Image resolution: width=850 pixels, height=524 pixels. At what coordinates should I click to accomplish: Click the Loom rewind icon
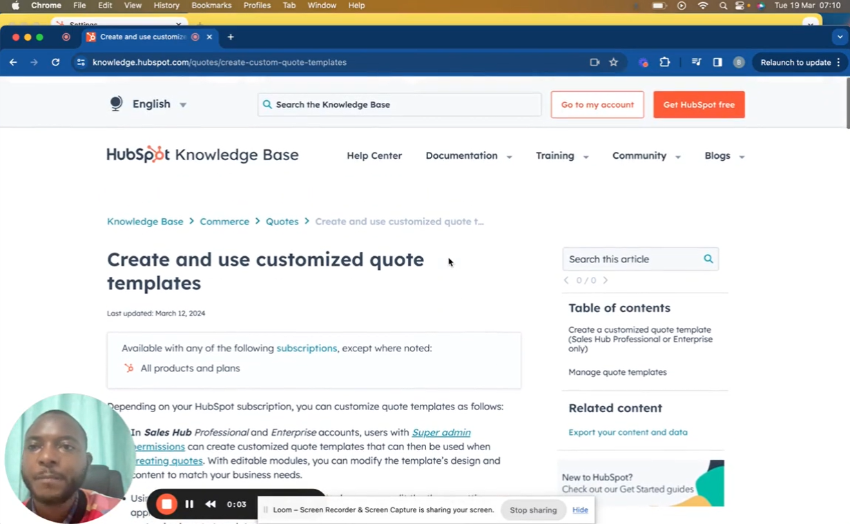[x=211, y=504]
